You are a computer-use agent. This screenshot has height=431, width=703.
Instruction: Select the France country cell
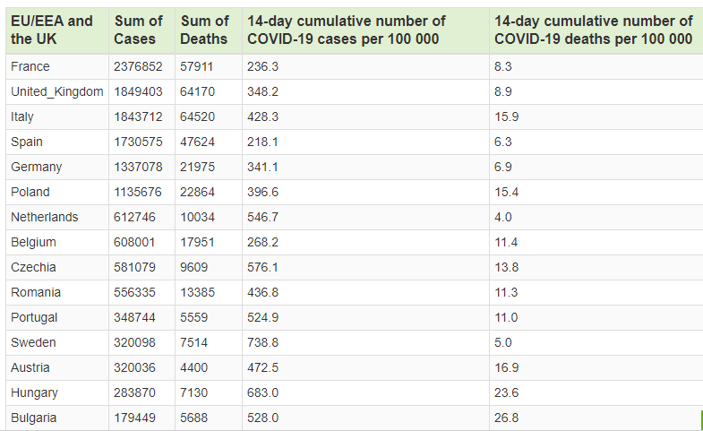30,66
